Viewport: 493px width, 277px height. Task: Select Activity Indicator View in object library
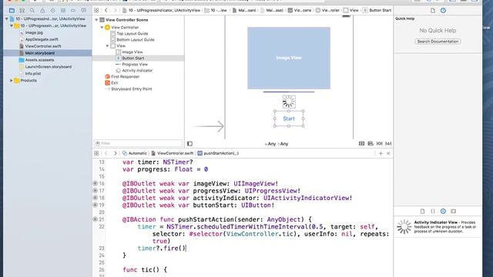click(438, 226)
